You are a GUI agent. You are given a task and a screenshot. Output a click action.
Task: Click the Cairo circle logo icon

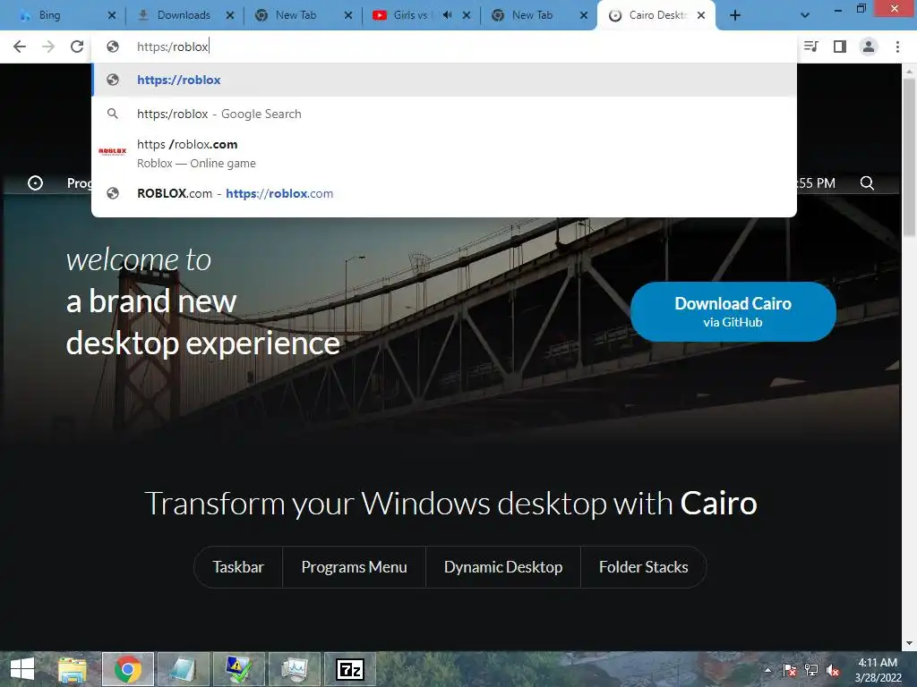click(35, 182)
